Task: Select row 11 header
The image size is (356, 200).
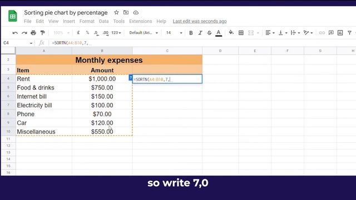Action: point(8,139)
